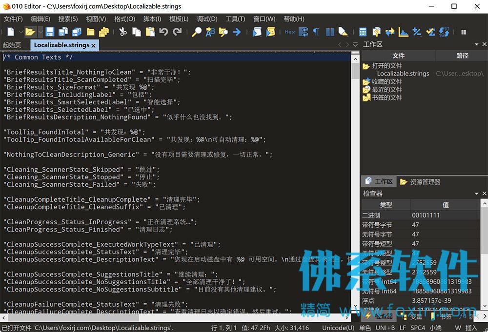Click the Goto blue arrow icon
The image size is (488, 332).
pos(237,32)
